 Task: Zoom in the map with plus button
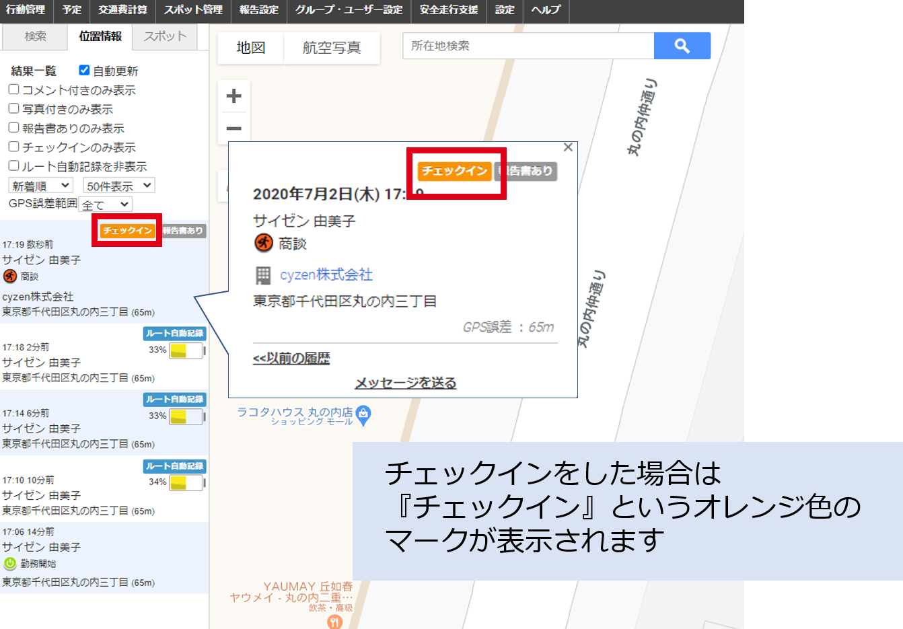click(x=233, y=96)
